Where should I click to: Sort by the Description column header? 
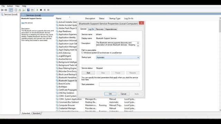pyautogui.click(x=90, y=19)
